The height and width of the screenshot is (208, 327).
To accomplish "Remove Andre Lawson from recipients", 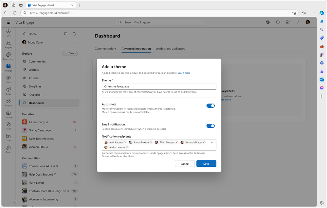I will point(127,147).
